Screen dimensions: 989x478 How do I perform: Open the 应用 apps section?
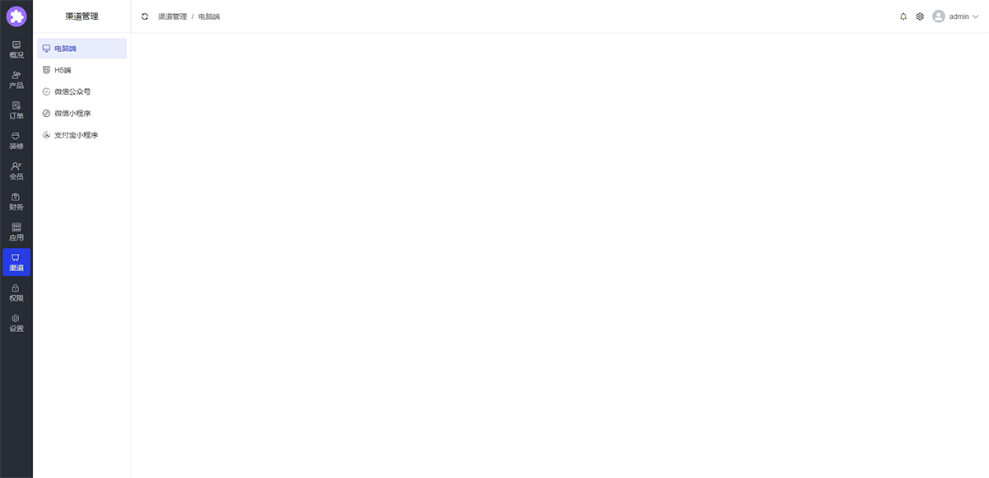coord(16,232)
